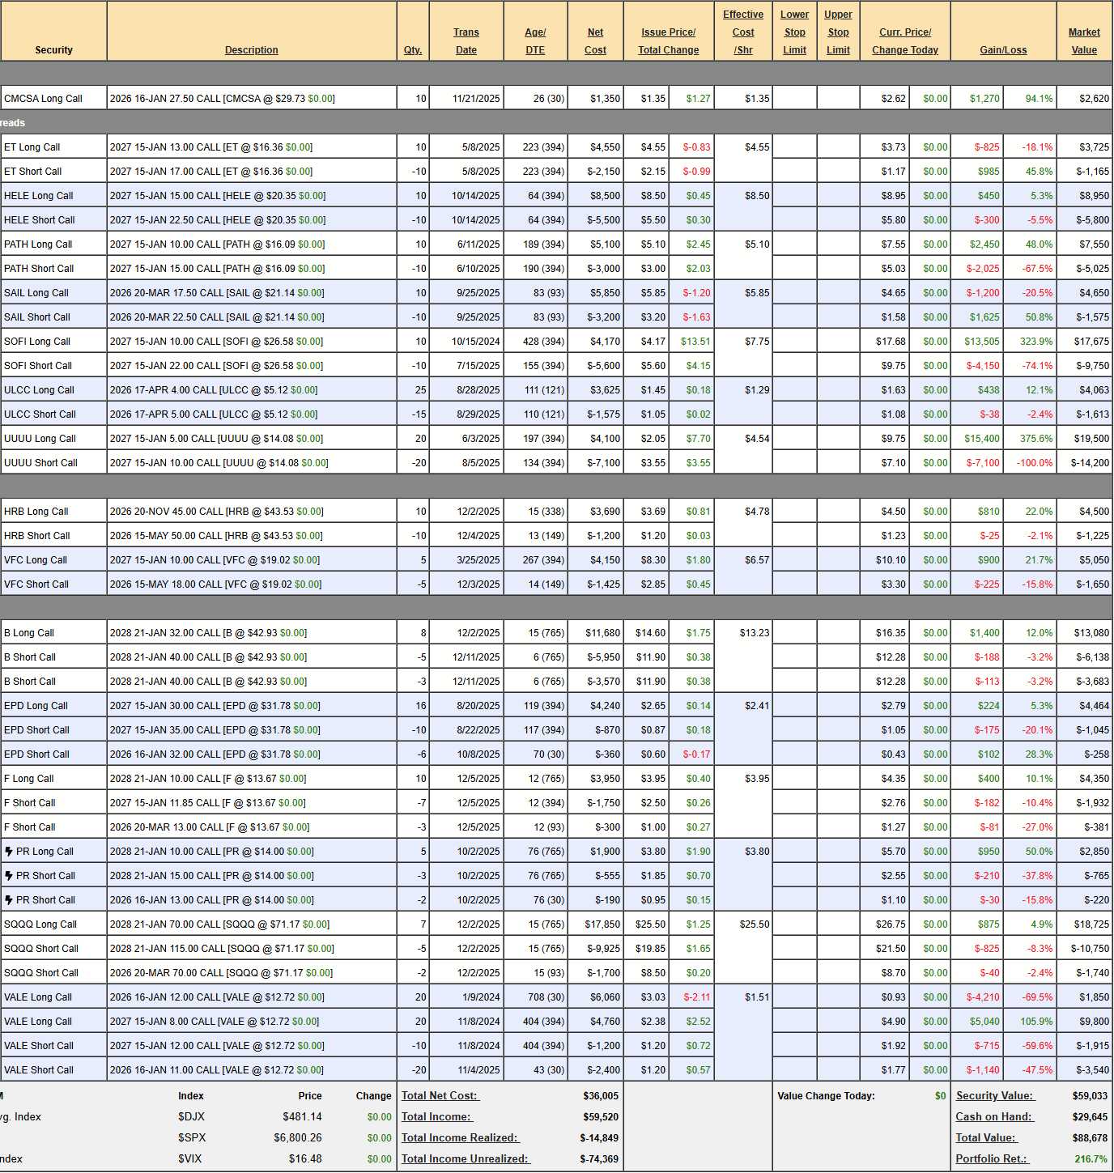Click Lower Stop Limit cell for SOFI Long Call

click(x=794, y=342)
